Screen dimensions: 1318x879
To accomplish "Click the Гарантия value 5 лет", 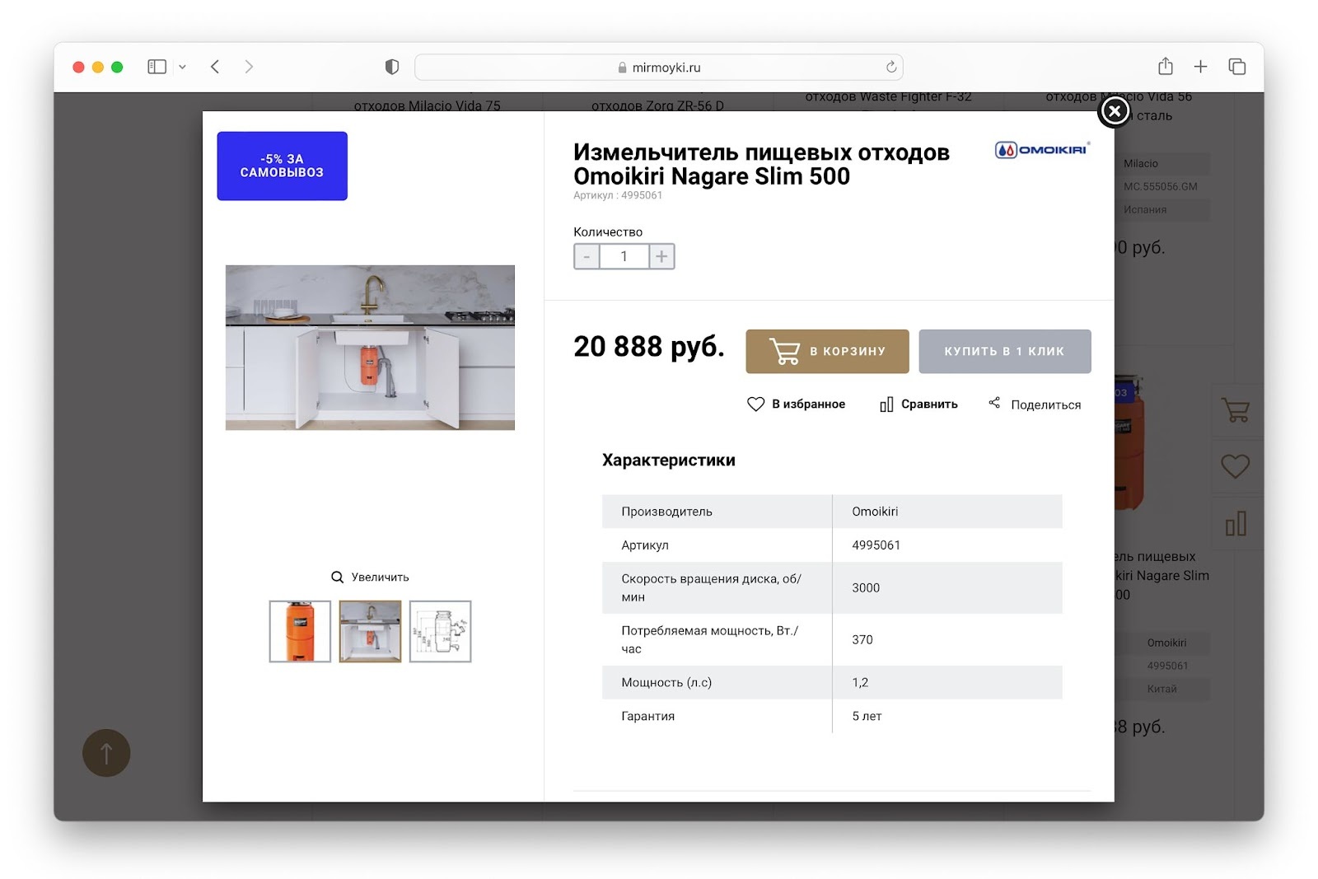I will click(x=867, y=716).
